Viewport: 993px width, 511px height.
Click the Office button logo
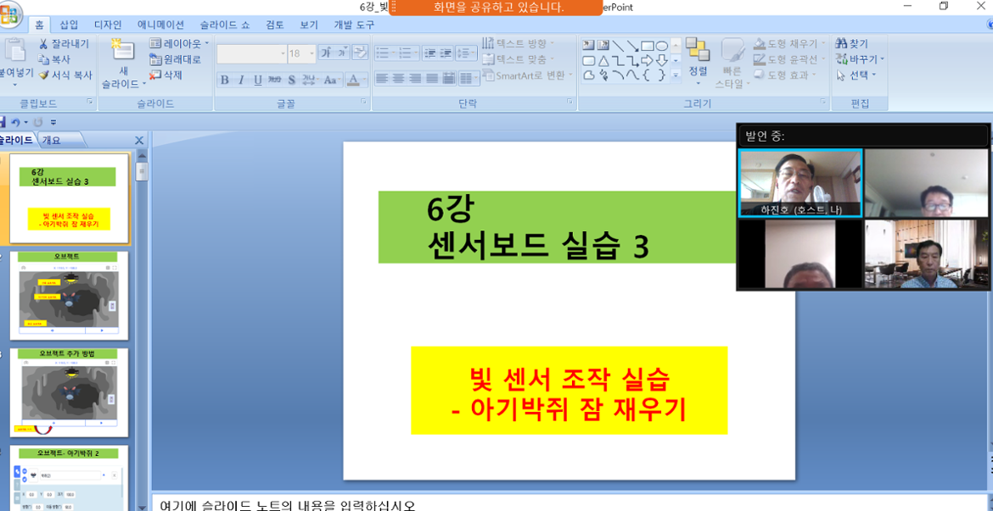(8, 15)
